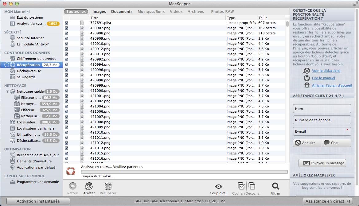This screenshot has width=359, height=206.
Task: Toggle checkbox for 421016.png
Action: pos(66,158)
